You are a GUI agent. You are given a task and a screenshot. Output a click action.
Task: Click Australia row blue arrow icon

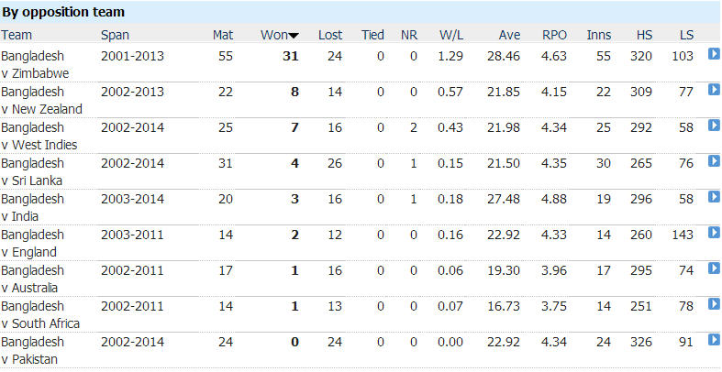714,269
